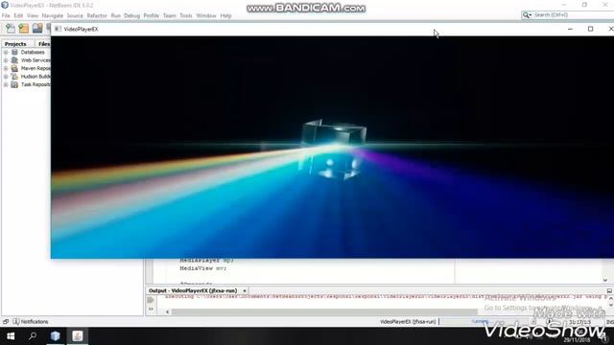Open the Navigate menu
This screenshot has width=614, height=345.
click(53, 15)
